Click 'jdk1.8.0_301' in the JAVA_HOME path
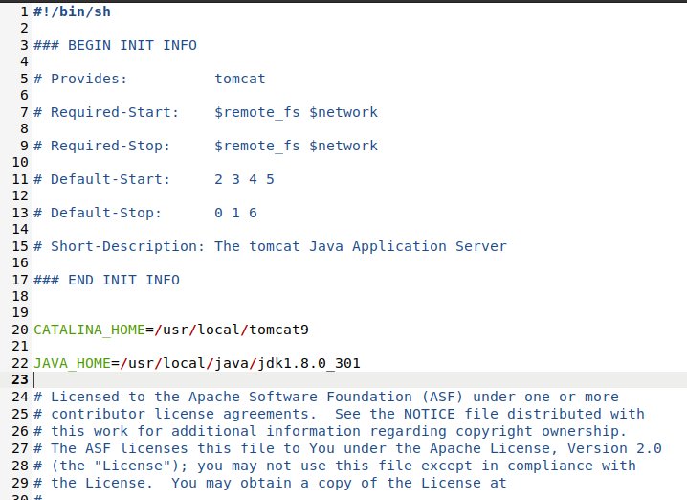 click(x=309, y=363)
